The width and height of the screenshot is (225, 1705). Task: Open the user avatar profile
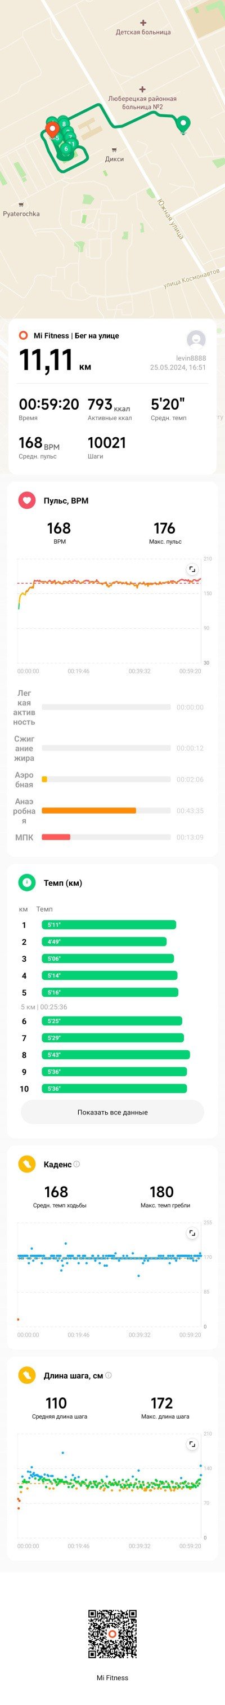point(196,340)
